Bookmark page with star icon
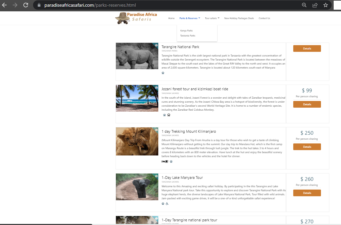The width and height of the screenshot is (341, 225). 325,5
